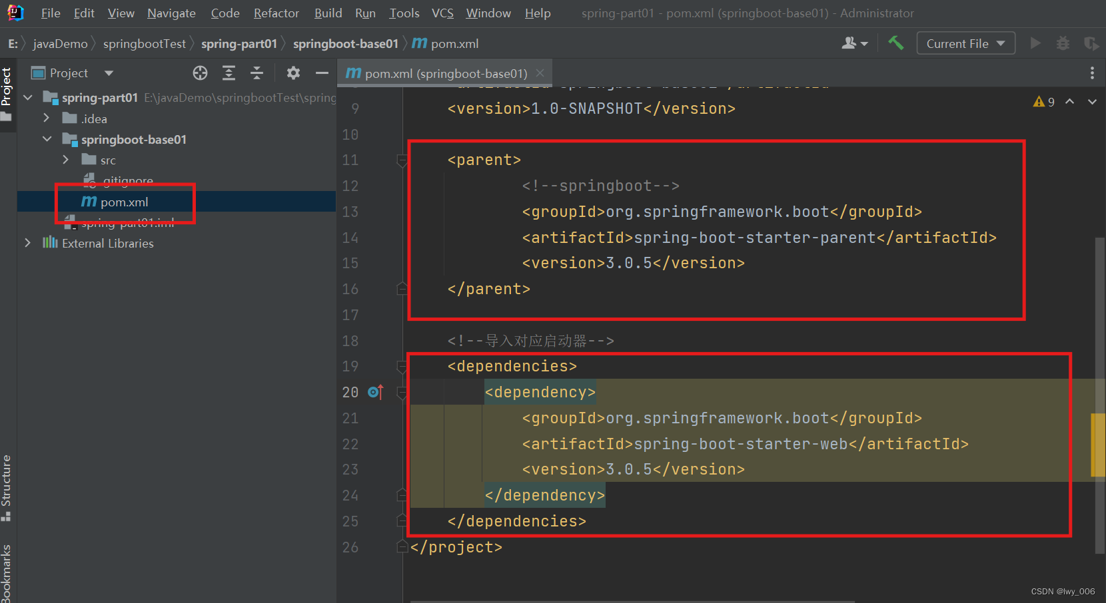
Task: Open the Tools menu
Action: point(404,13)
